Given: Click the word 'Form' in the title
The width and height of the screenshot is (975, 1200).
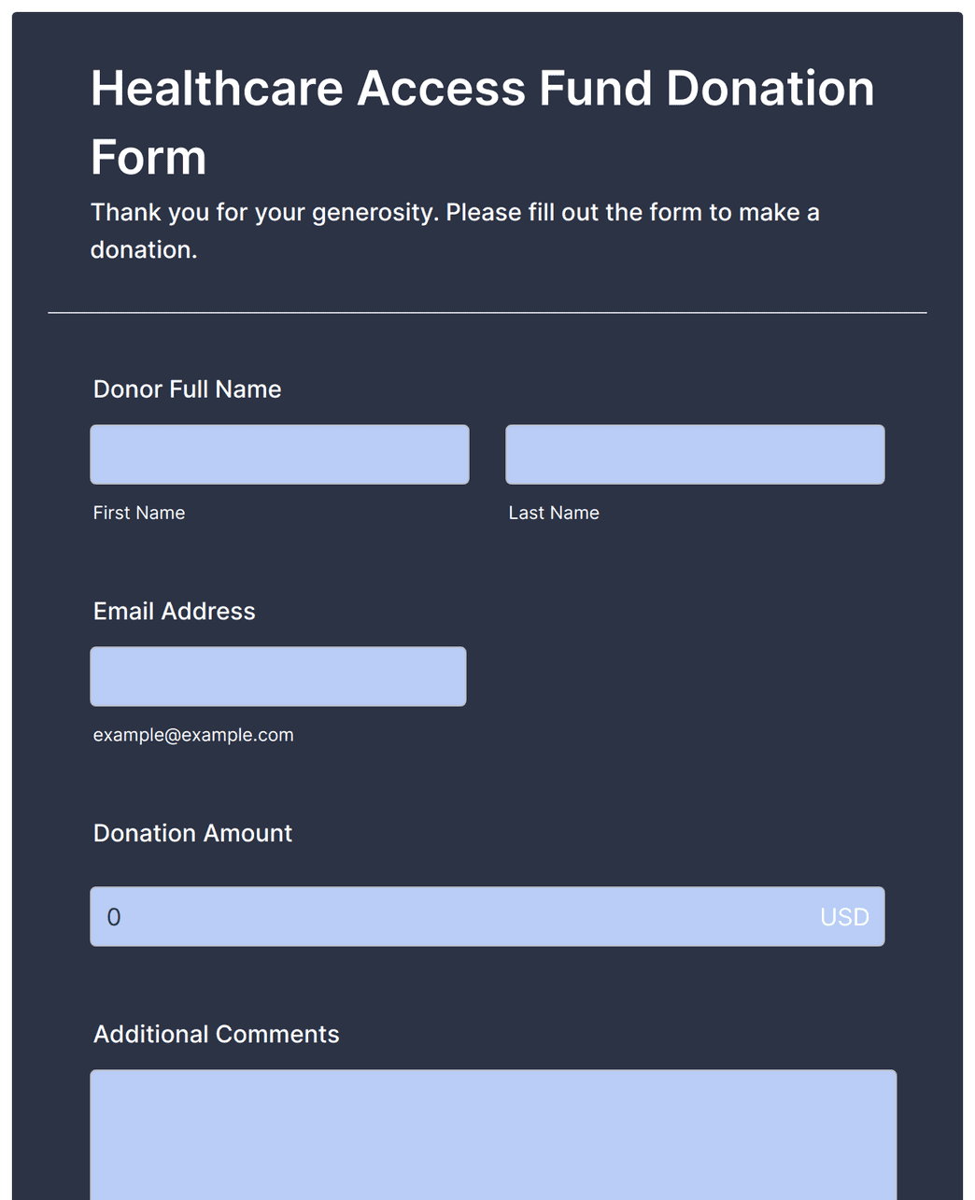Looking at the screenshot, I should point(148,157).
